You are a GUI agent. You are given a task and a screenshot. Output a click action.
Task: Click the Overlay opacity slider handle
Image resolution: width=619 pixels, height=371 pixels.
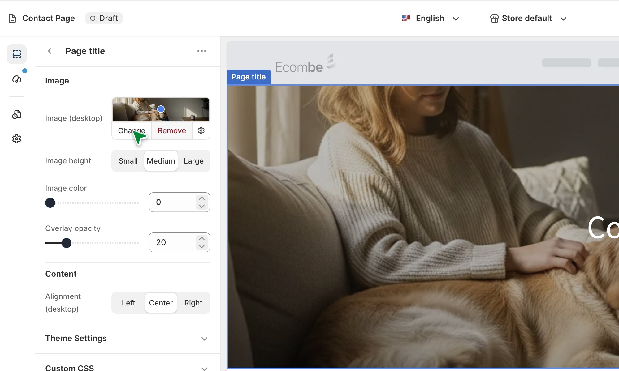click(66, 243)
